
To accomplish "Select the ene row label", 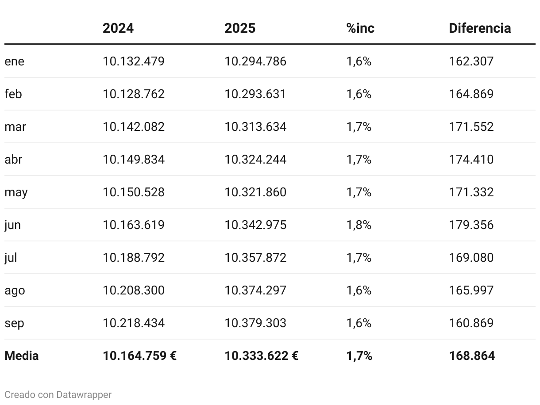I will [x=14, y=61].
